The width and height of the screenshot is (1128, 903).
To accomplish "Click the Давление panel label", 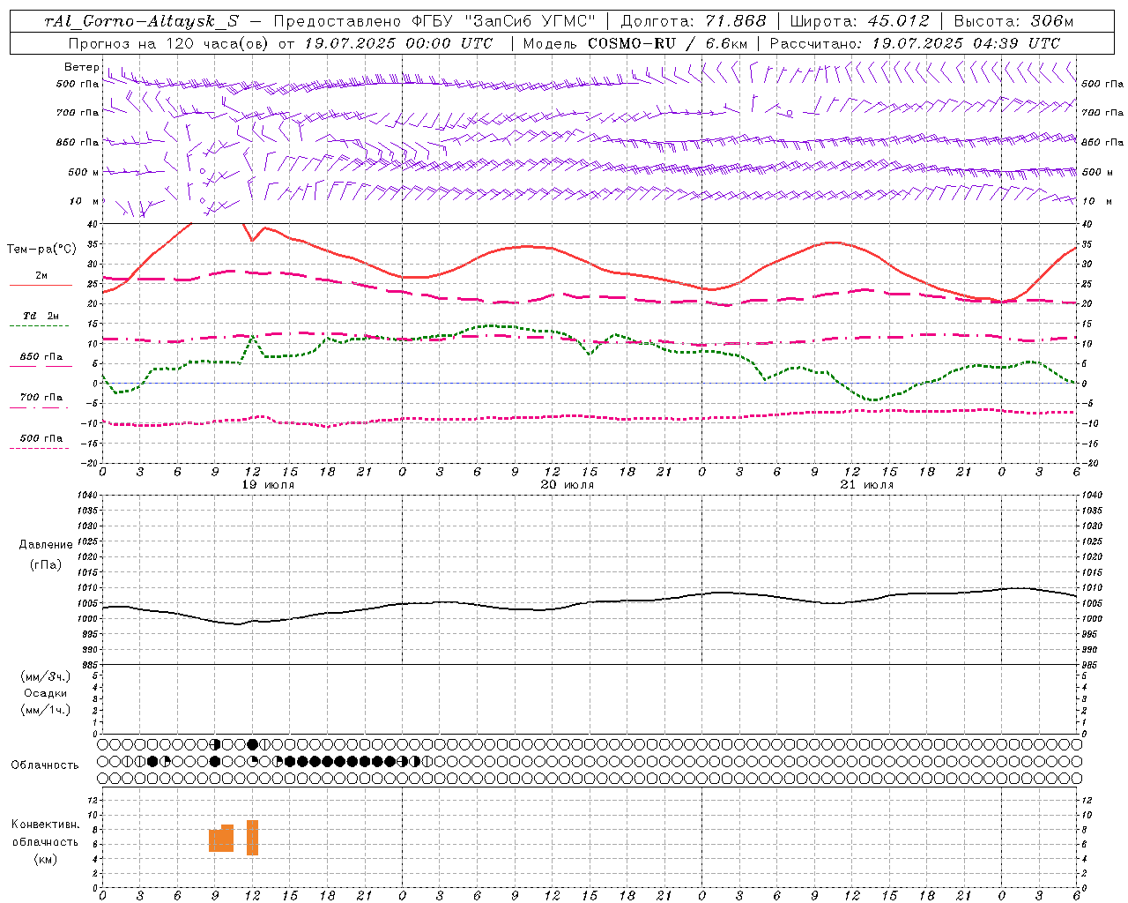I will 46,545.
